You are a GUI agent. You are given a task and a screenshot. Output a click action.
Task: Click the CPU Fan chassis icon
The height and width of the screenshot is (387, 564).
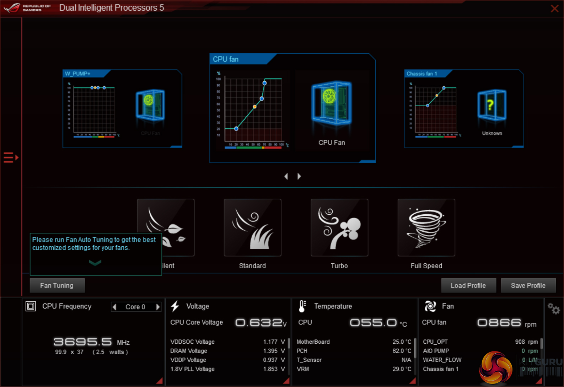point(332,103)
